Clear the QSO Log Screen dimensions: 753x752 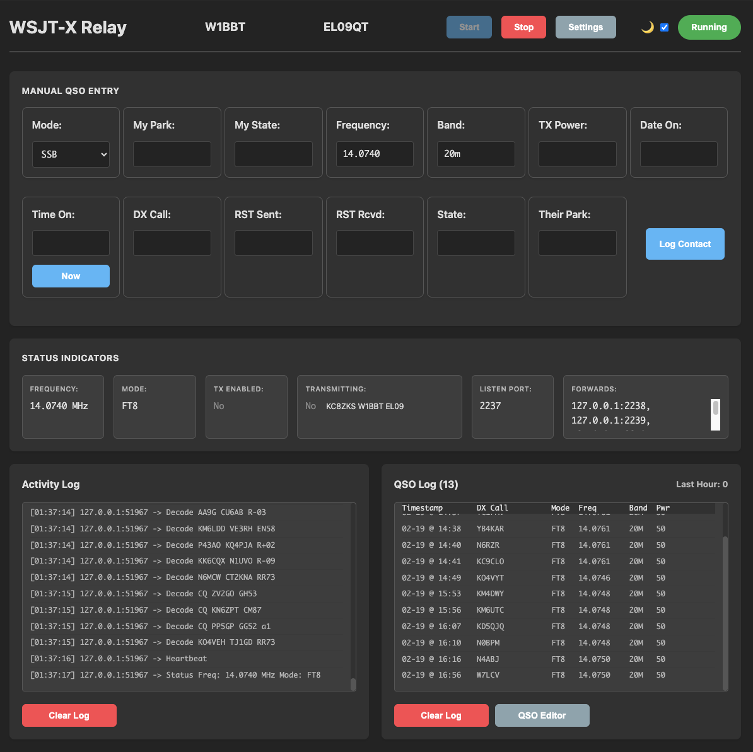point(441,715)
